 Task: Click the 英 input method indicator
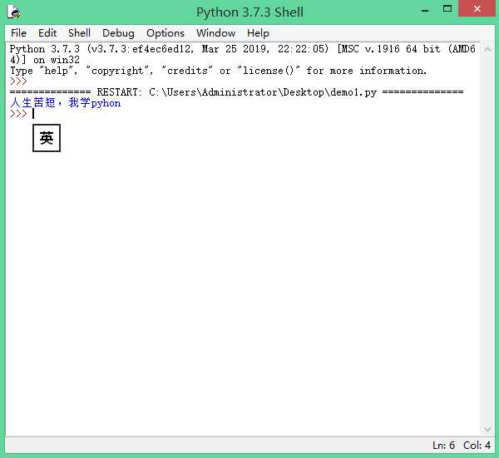click(47, 138)
